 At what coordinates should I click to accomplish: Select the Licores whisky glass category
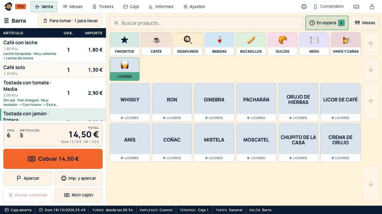[x=124, y=69]
